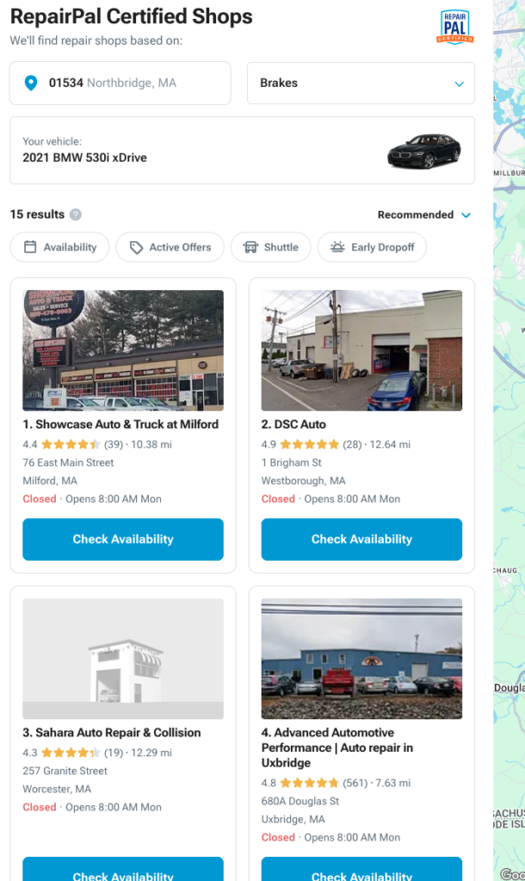Click the results help question mark icon
The height and width of the screenshot is (881, 525).
[x=76, y=214]
